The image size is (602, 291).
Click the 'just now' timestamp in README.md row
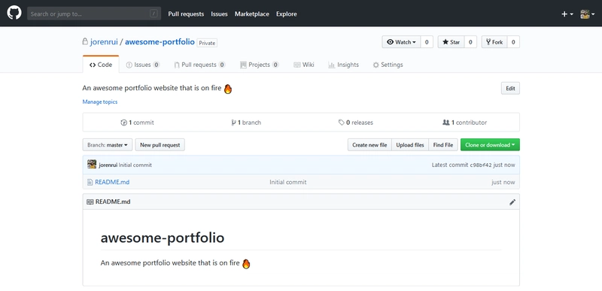coord(503,182)
